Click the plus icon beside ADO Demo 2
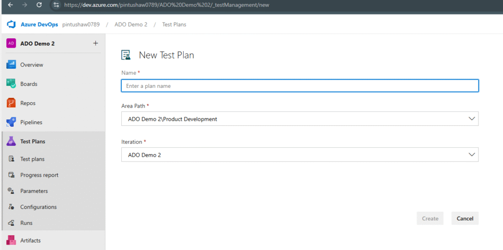Viewport: 503px width, 250px height. (95, 43)
